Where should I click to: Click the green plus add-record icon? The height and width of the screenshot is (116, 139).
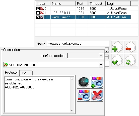pyautogui.click(x=117, y=47)
